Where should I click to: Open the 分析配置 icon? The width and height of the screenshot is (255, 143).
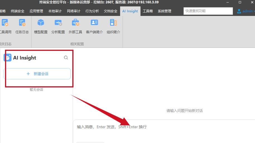[x=58, y=23]
